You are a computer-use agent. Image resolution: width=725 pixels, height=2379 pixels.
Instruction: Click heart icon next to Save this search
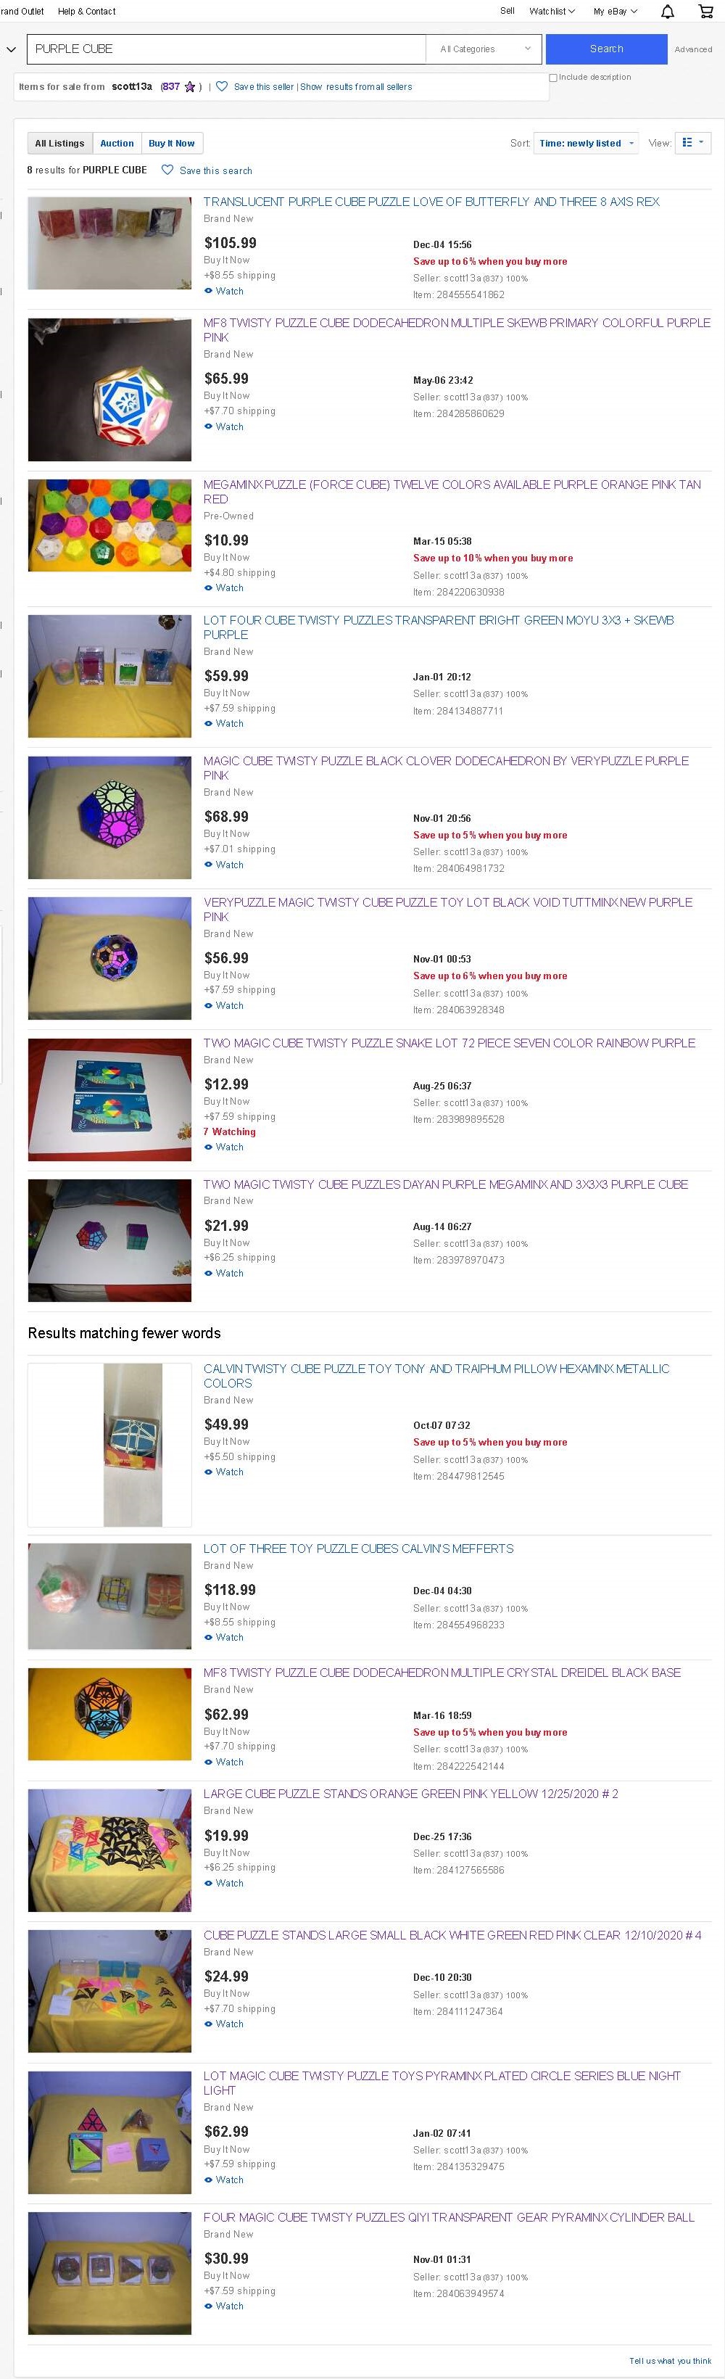[167, 170]
